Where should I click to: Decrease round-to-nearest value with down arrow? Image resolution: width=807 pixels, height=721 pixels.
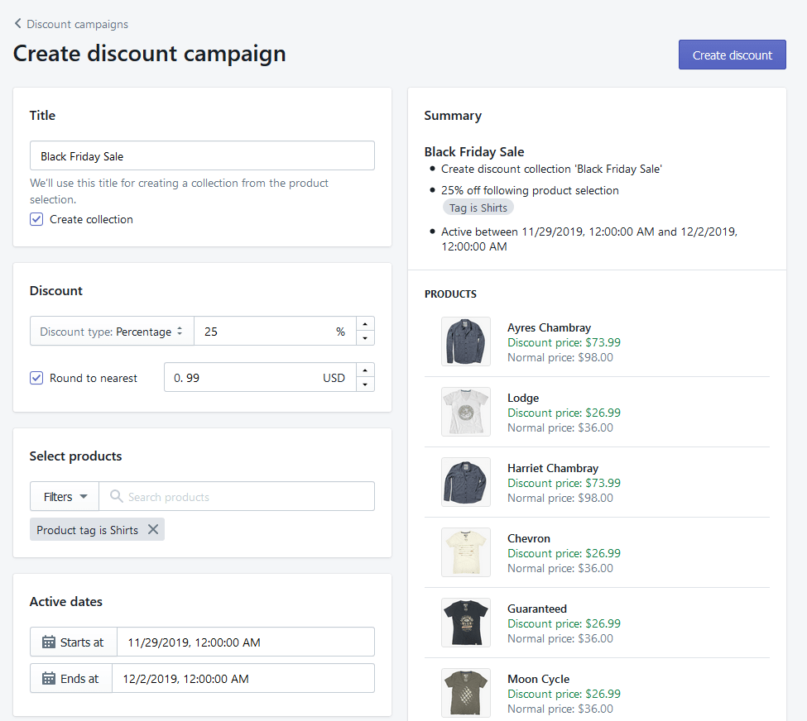point(365,384)
